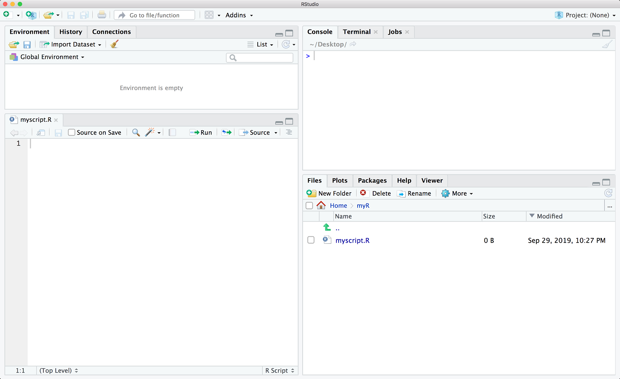This screenshot has width=620, height=379.
Task: Click the Run button
Action: 201,133
